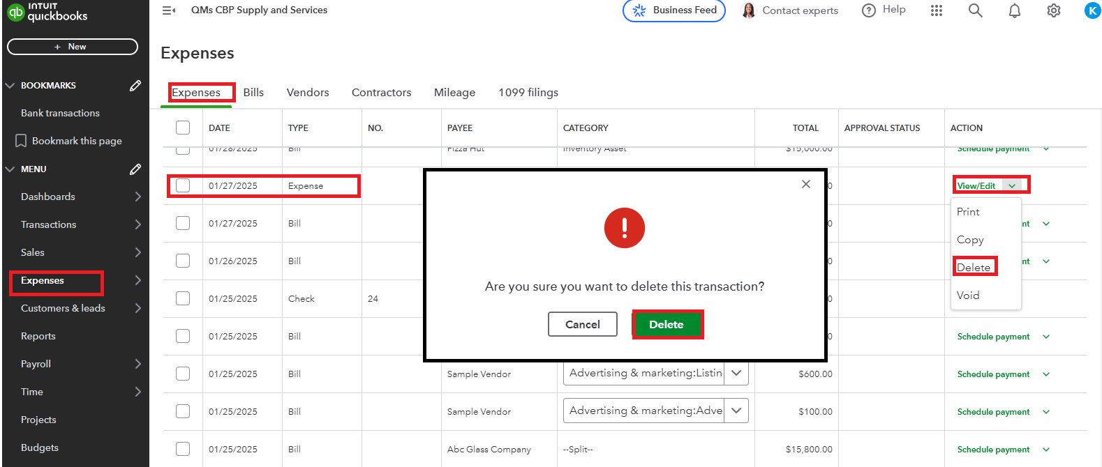
Task: Open the Mileage tab
Action: click(x=454, y=93)
